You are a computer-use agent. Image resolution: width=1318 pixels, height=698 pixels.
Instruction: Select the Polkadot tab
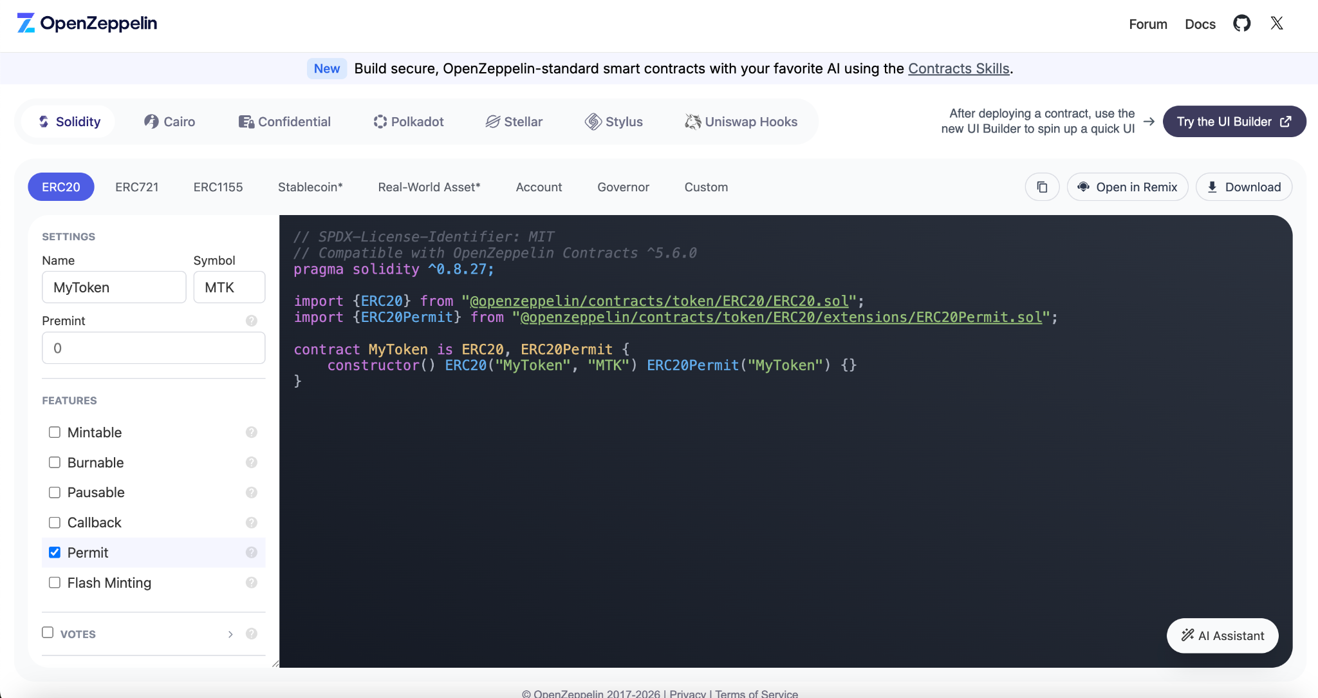tap(409, 122)
